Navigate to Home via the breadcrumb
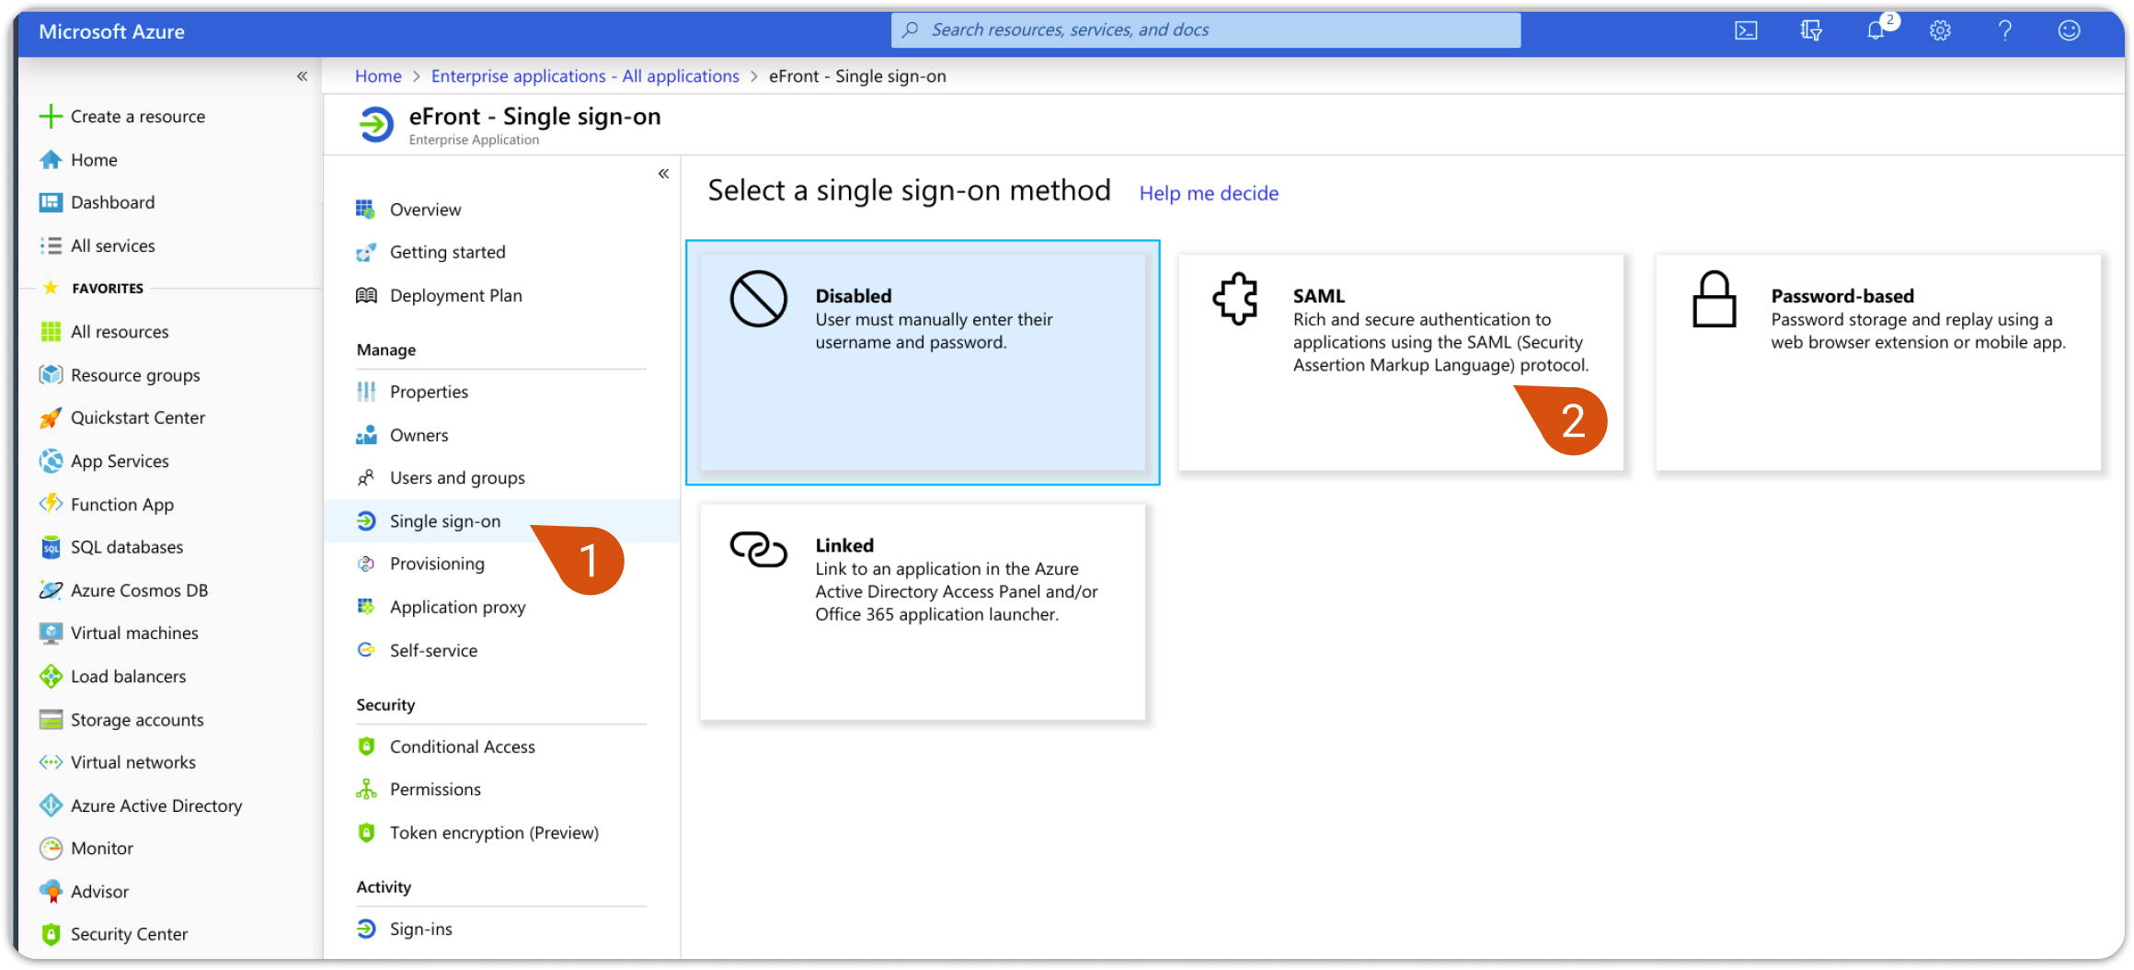 click(377, 75)
